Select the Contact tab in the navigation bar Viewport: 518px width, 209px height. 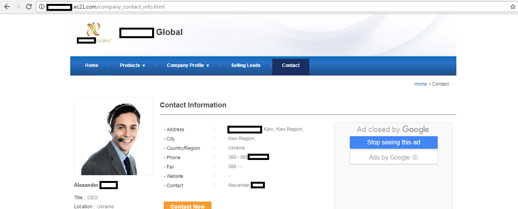291,65
